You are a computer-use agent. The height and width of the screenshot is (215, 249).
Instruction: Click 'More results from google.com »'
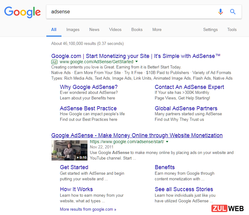(88, 209)
